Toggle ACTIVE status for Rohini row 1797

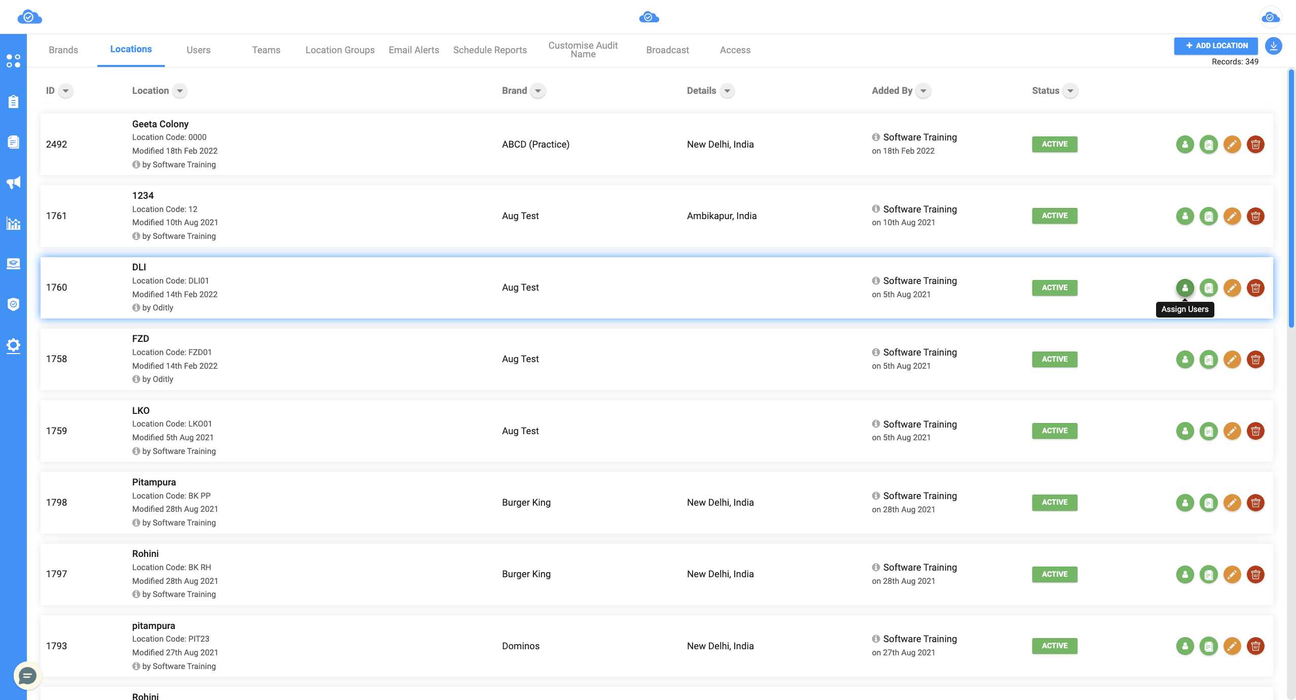(1055, 574)
